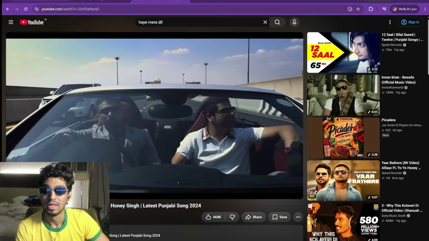
Task: Select the youtube.com URL in address bar
Action: tap(70, 9)
